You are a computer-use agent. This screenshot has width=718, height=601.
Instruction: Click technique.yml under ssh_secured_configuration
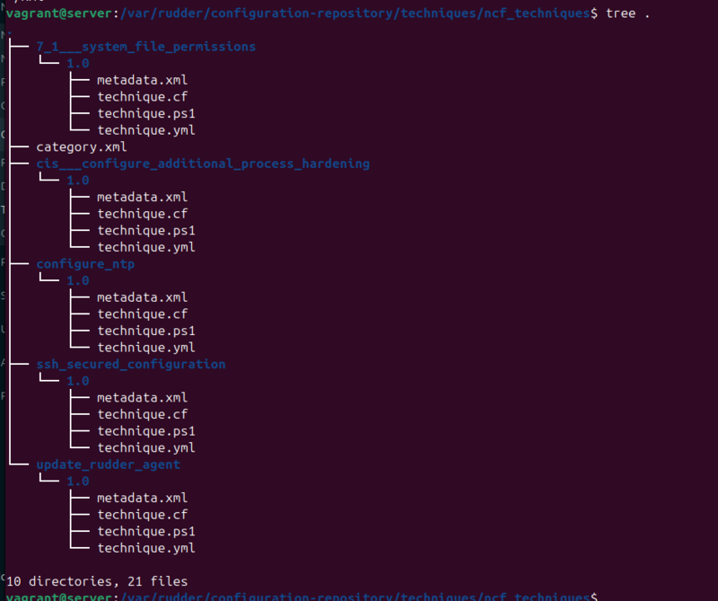(x=146, y=448)
